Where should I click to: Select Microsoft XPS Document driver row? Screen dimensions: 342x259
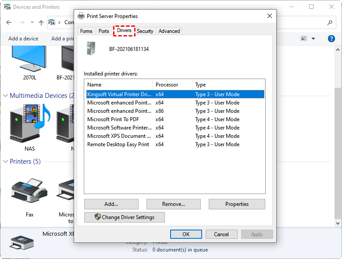(x=175, y=136)
